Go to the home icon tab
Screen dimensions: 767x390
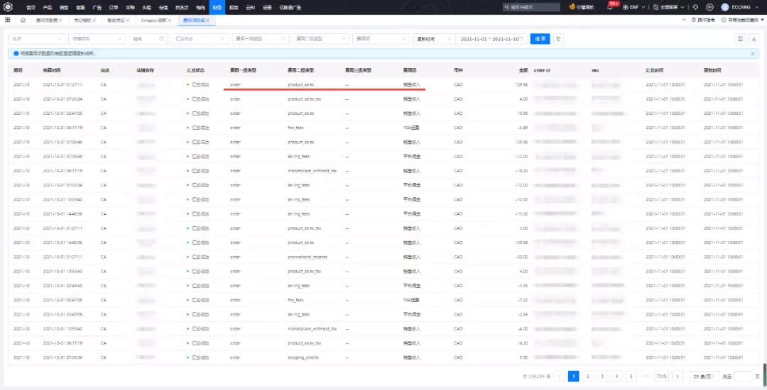pos(23,21)
